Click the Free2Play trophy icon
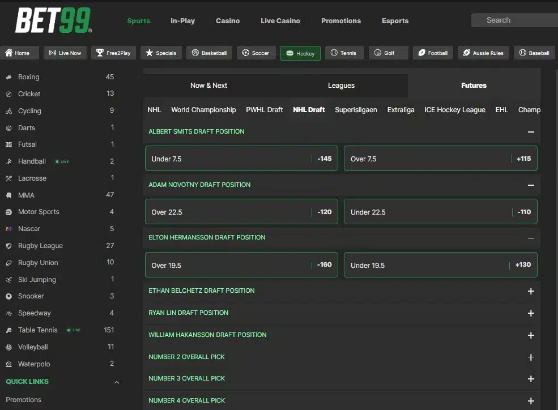 click(100, 53)
